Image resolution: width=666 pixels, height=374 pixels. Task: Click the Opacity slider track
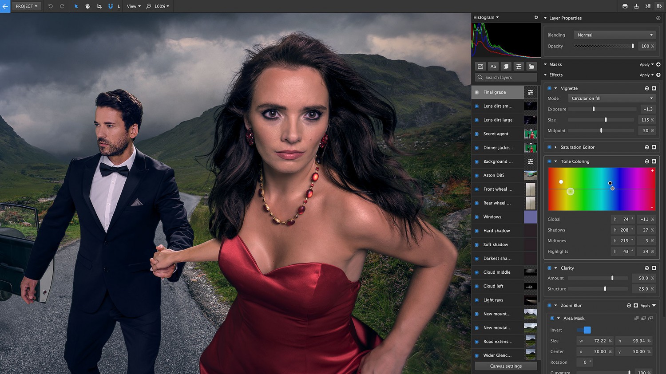604,46
